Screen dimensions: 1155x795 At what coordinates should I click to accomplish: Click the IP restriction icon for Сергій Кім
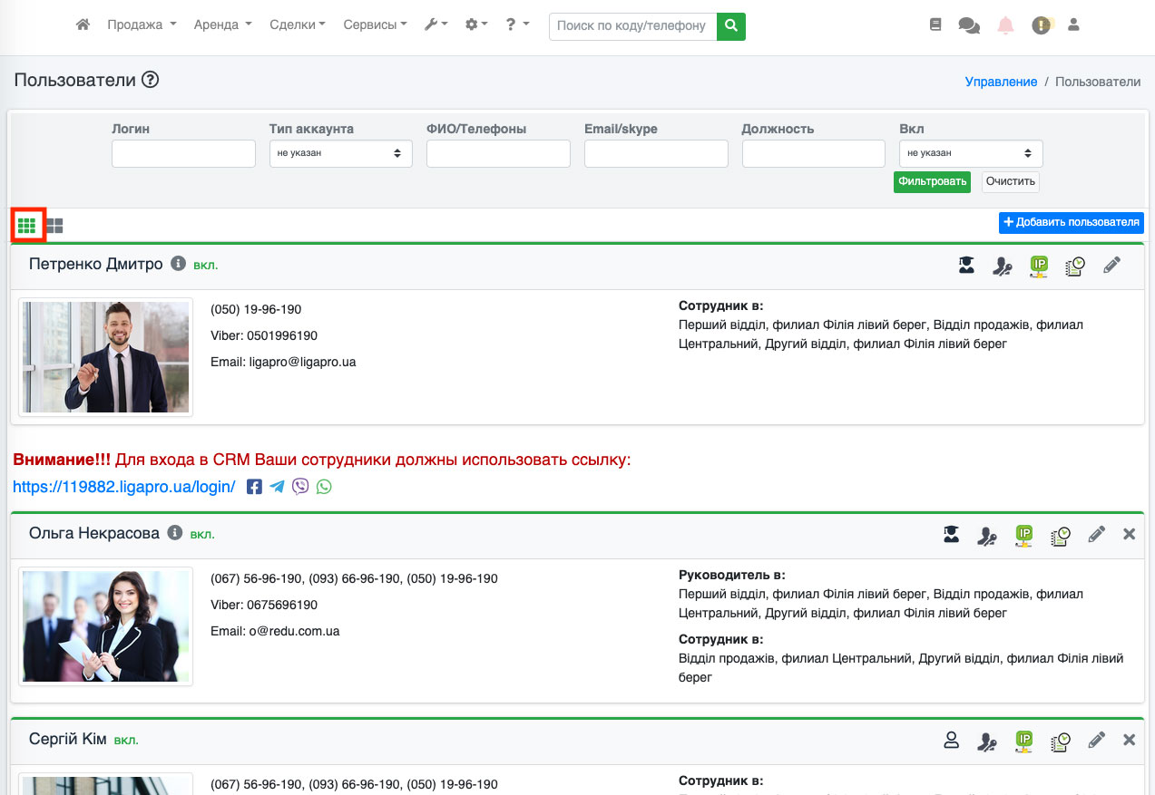tap(1024, 741)
